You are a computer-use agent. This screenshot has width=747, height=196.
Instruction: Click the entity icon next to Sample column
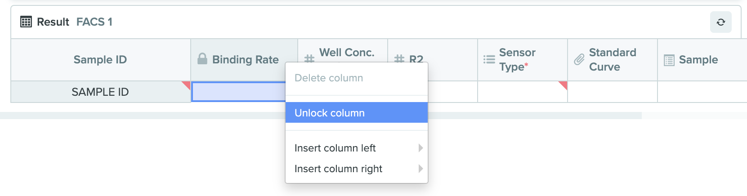(669, 60)
